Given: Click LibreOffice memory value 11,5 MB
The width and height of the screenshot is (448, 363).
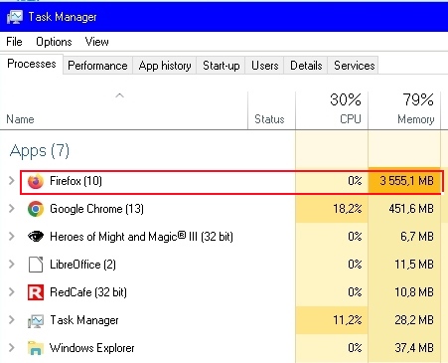Looking at the screenshot, I should pos(414,265).
